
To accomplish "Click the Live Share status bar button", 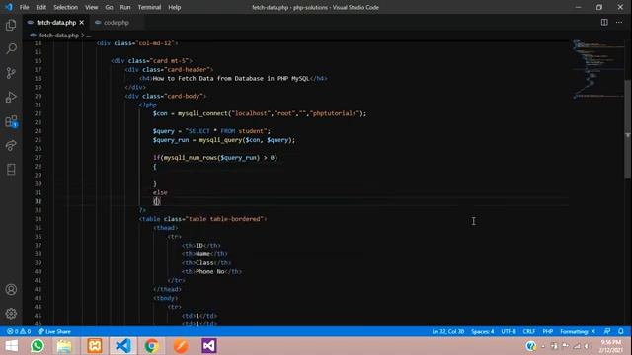I will click(x=54, y=331).
